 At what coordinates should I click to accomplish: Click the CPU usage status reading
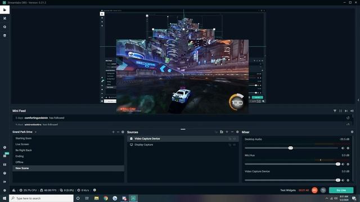click(x=28, y=190)
